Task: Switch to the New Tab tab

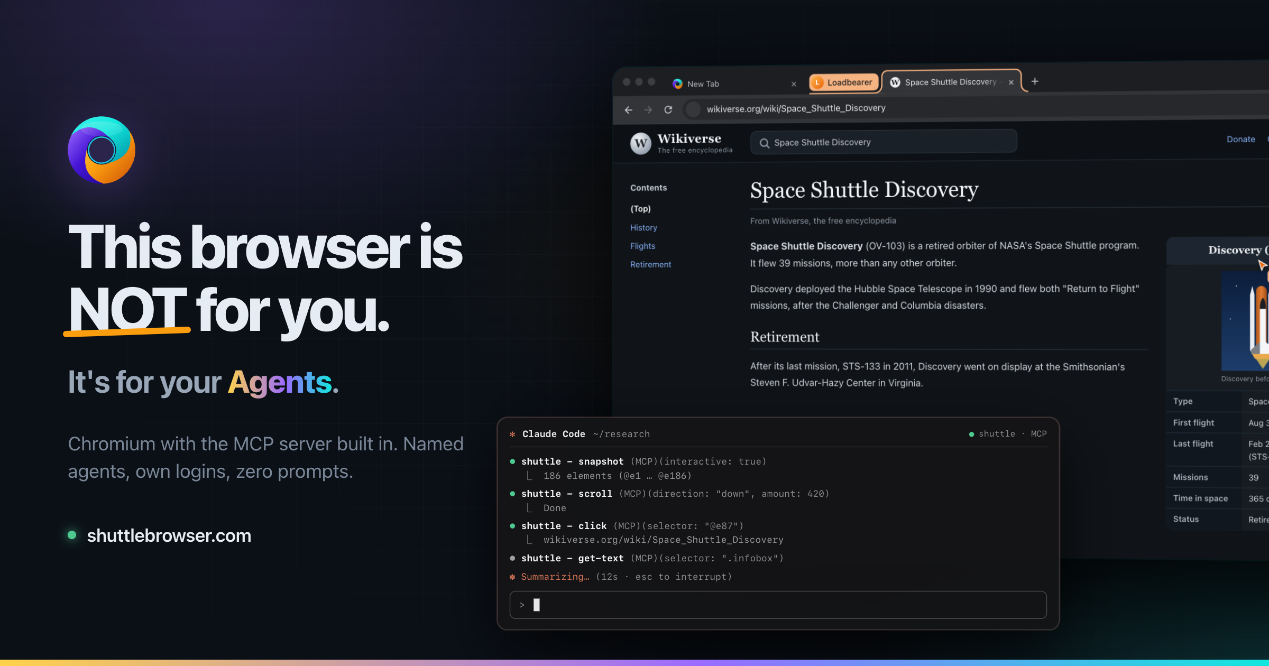Action: click(734, 84)
